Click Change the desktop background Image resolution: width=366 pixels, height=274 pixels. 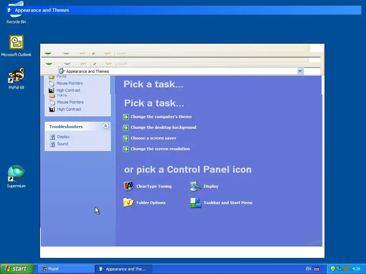(x=160, y=127)
